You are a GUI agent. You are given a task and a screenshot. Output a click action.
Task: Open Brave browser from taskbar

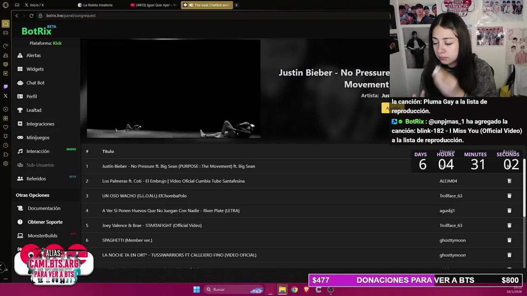pyautogui.click(x=306, y=289)
